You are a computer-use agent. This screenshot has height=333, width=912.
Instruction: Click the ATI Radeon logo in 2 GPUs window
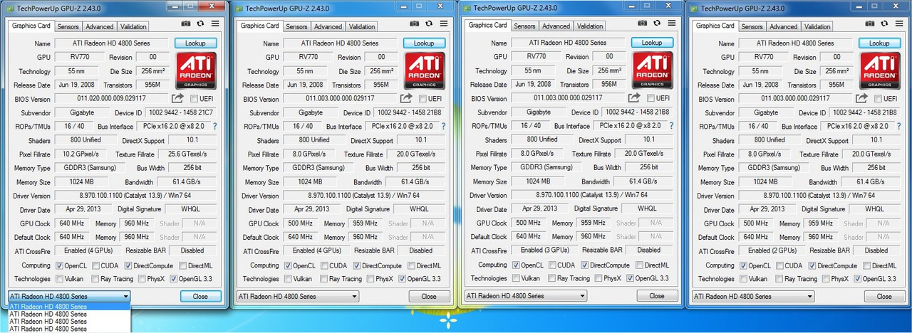pyautogui.click(x=881, y=70)
